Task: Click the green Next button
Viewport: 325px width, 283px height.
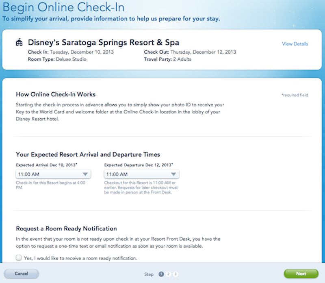Action: pyautogui.click(x=301, y=274)
